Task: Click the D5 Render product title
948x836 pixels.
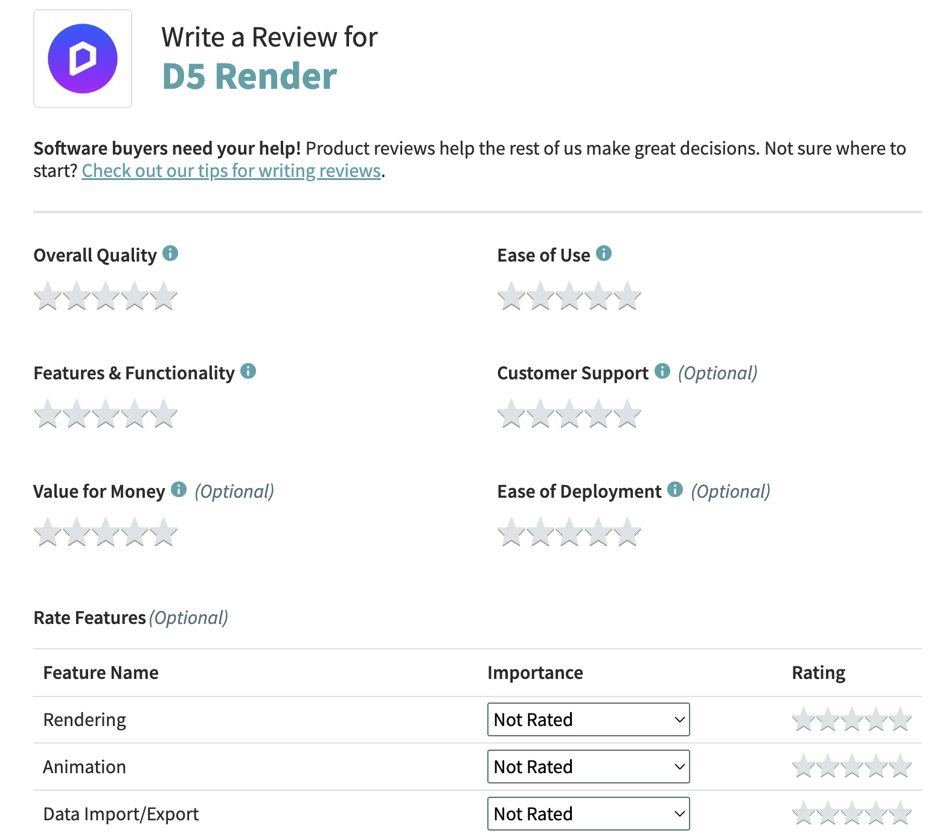Action: 249,76
